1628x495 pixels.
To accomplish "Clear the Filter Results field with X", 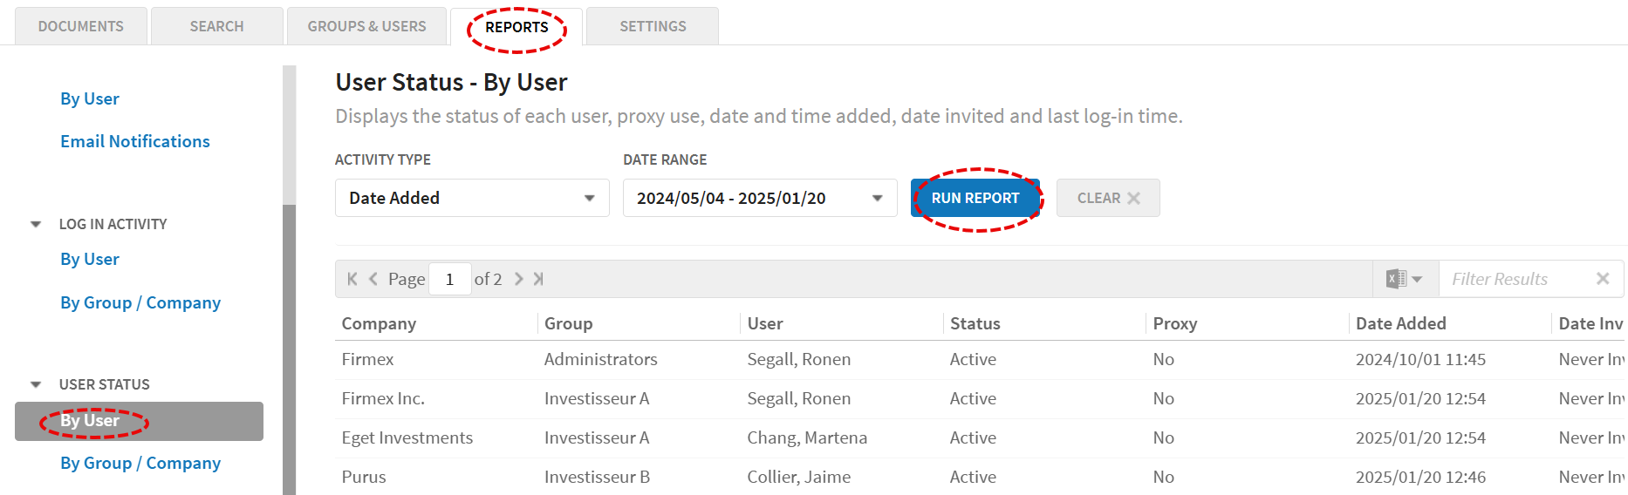I will pos(1603,279).
